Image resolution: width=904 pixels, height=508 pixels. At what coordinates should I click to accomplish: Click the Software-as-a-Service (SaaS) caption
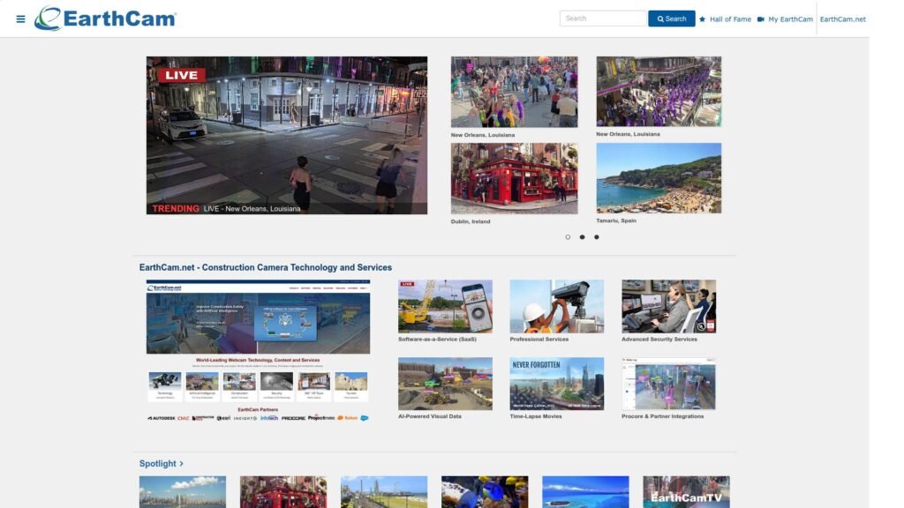click(x=437, y=340)
